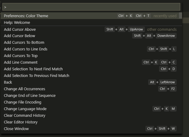
Task: Click the M key badge on Change Language Mode
Action: (173, 109)
